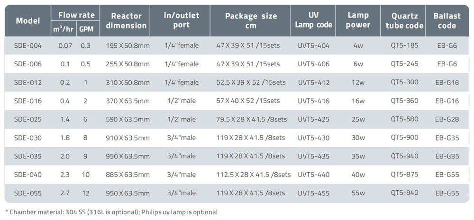Click the EB-G28 ballast code cell
474x220 pixels.
click(x=447, y=119)
